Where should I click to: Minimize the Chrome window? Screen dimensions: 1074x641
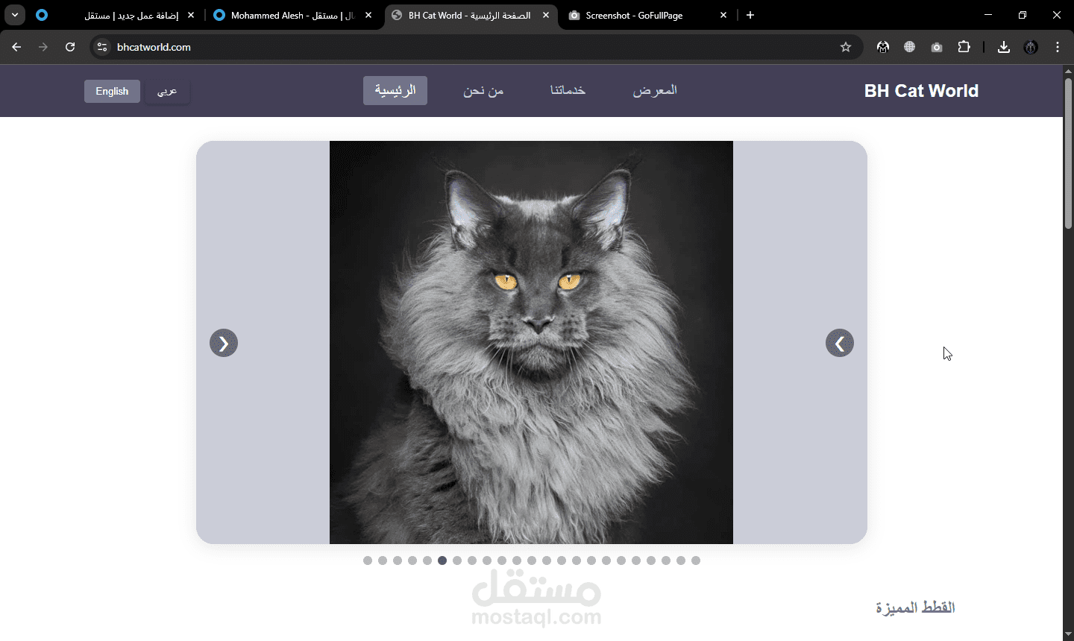(988, 15)
